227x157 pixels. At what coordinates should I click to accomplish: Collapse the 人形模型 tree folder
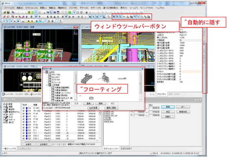(47, 85)
